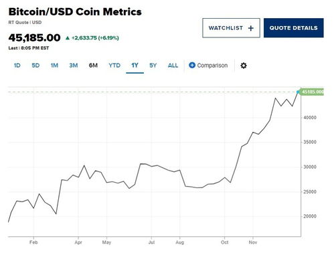Viewport: 334px width, 253px height.
Task: Choose the 3M chart range
Action: pos(74,66)
